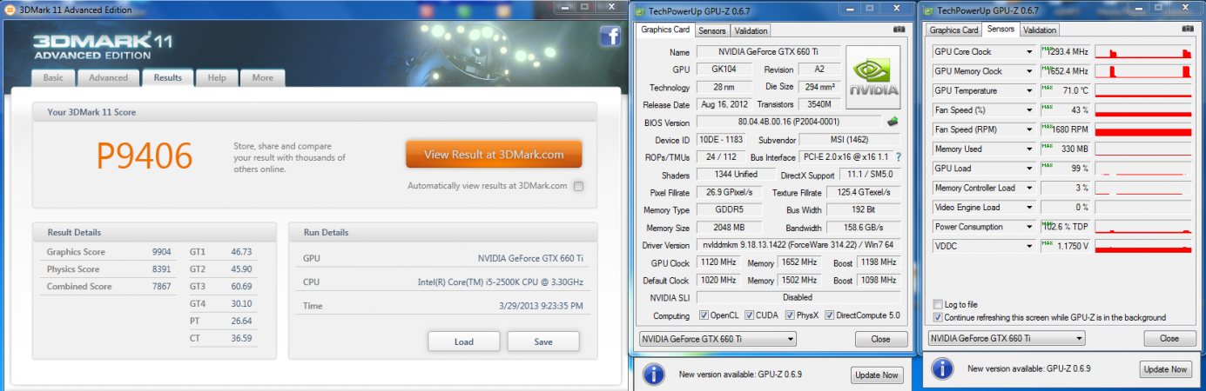Click the Power Consumption 102.6 % TDP reading

coord(1066,227)
